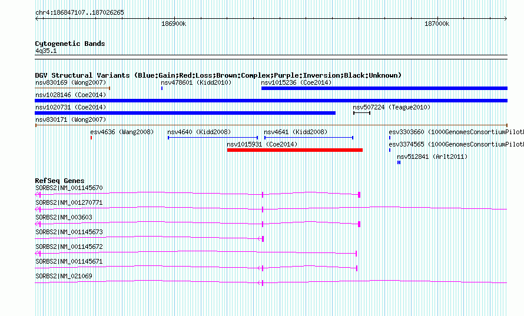Open variant nsv830171 (Wong2007) label

71,119
